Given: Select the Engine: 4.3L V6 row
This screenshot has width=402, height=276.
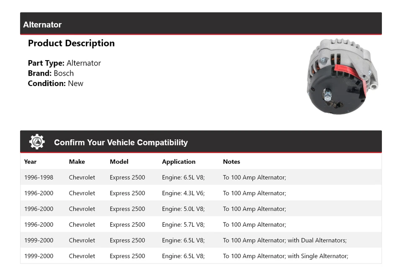Looking at the screenshot, I should click(x=201, y=193).
